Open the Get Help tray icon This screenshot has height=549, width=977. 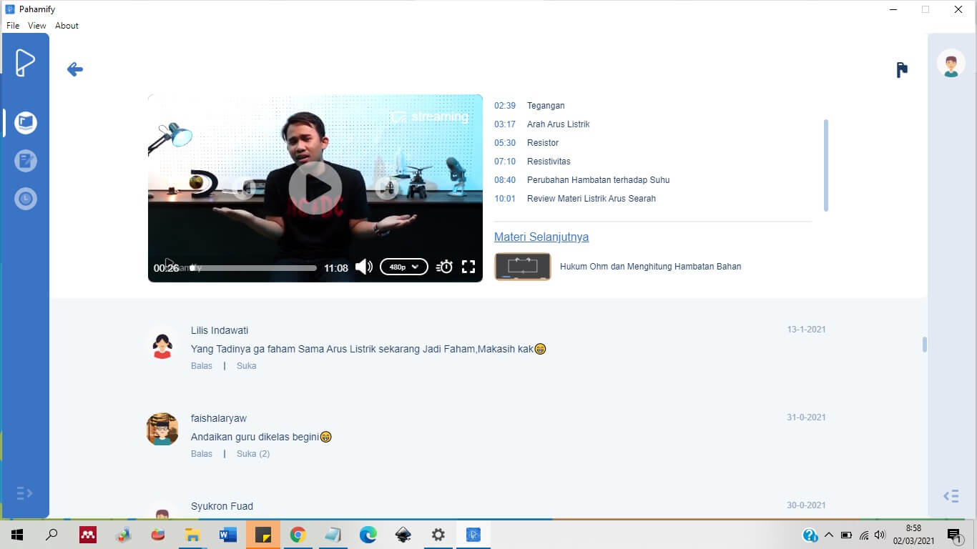click(x=810, y=535)
